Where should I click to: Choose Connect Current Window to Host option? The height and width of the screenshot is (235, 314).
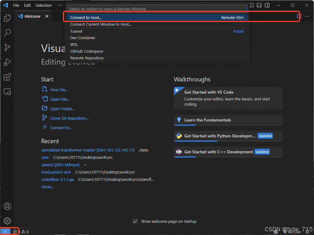tap(157, 24)
